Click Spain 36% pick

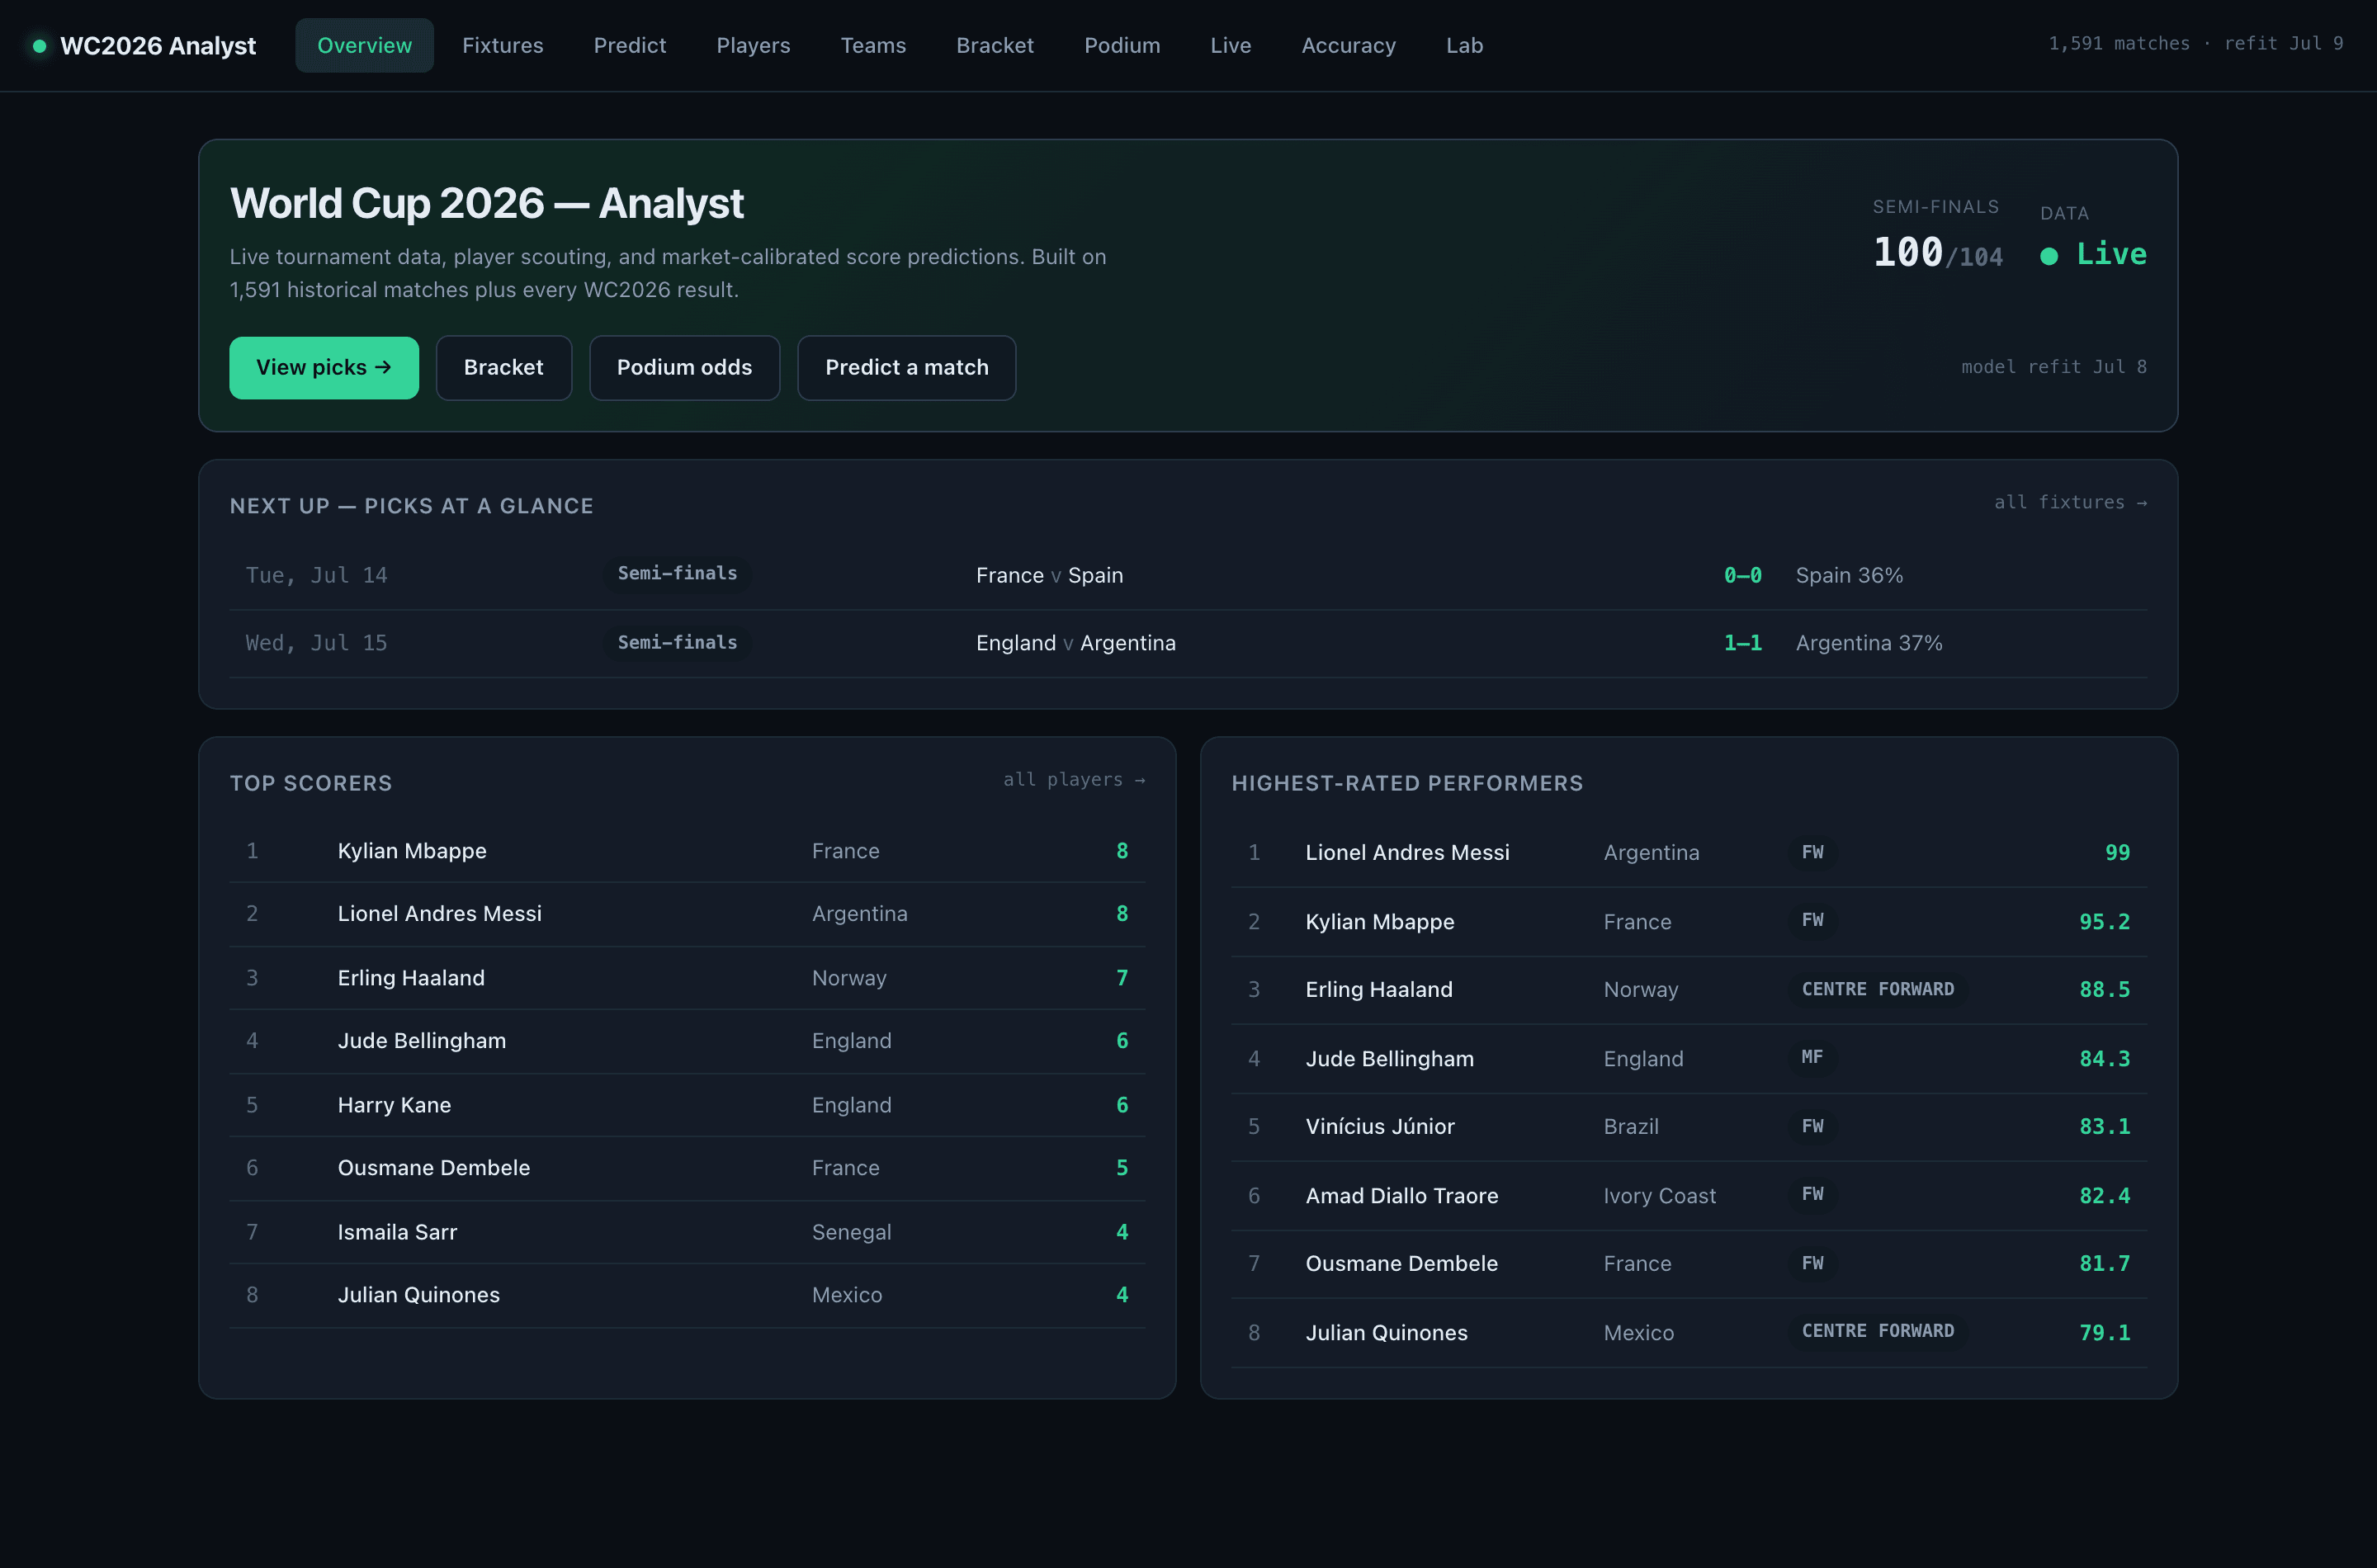pos(1849,575)
